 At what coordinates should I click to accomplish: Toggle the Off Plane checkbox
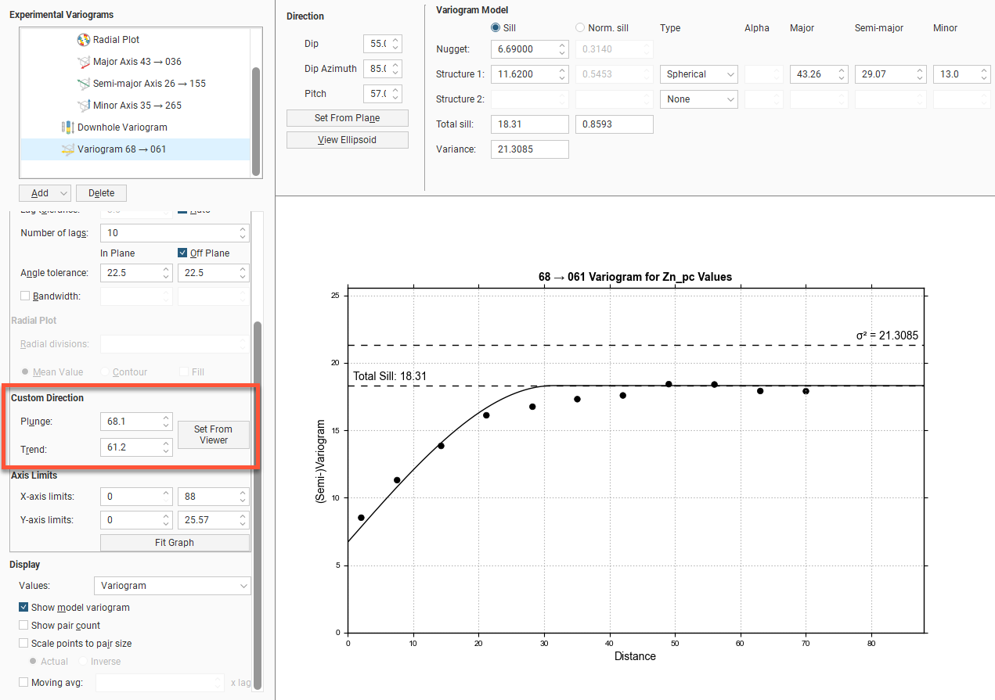click(x=182, y=253)
